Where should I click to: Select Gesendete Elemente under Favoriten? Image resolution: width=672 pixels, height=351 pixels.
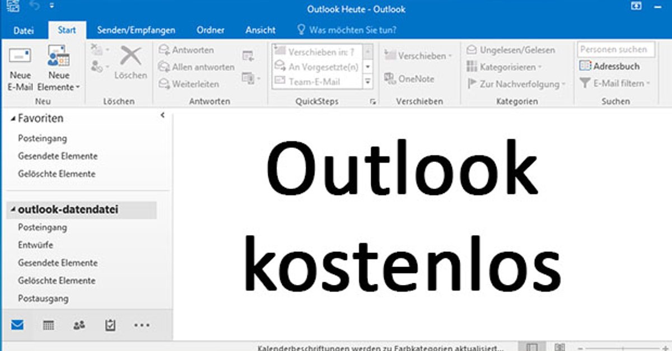(58, 156)
